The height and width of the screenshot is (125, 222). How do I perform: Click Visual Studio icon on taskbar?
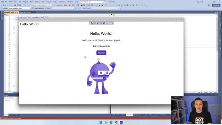(116, 122)
